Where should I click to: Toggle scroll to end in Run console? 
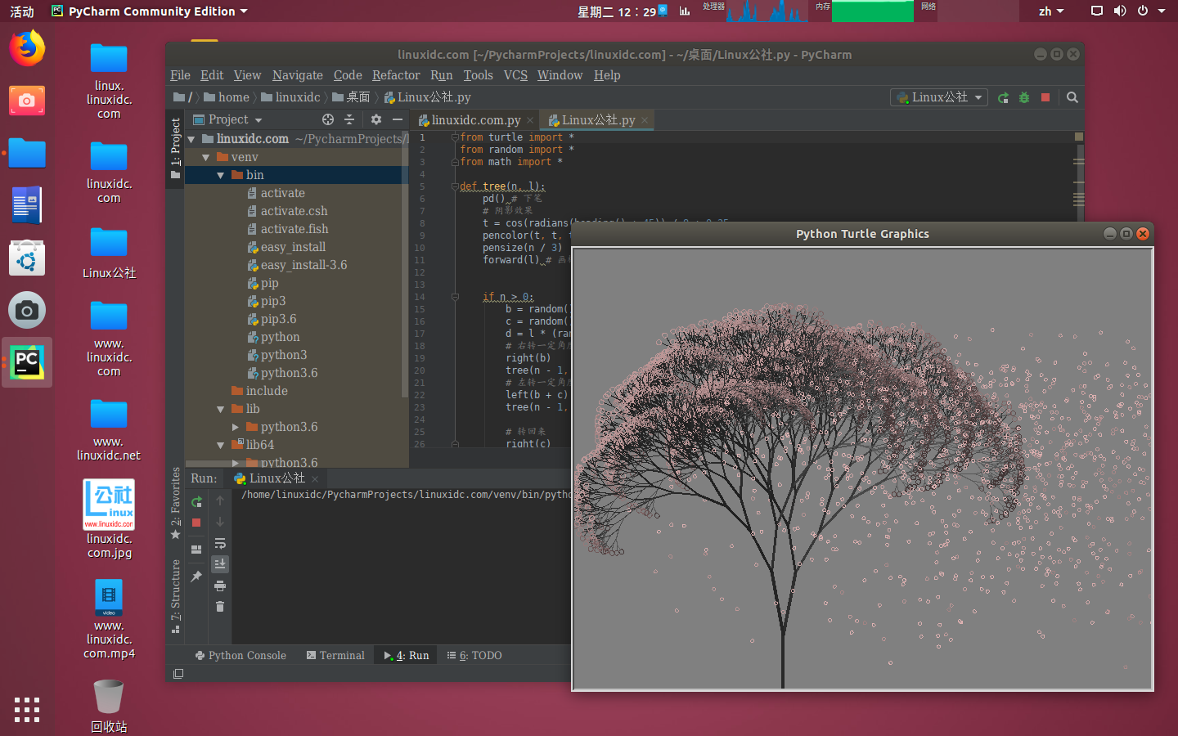coord(220,564)
